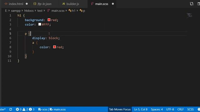Click the scss check status item

pyautogui.click(x=43, y=109)
